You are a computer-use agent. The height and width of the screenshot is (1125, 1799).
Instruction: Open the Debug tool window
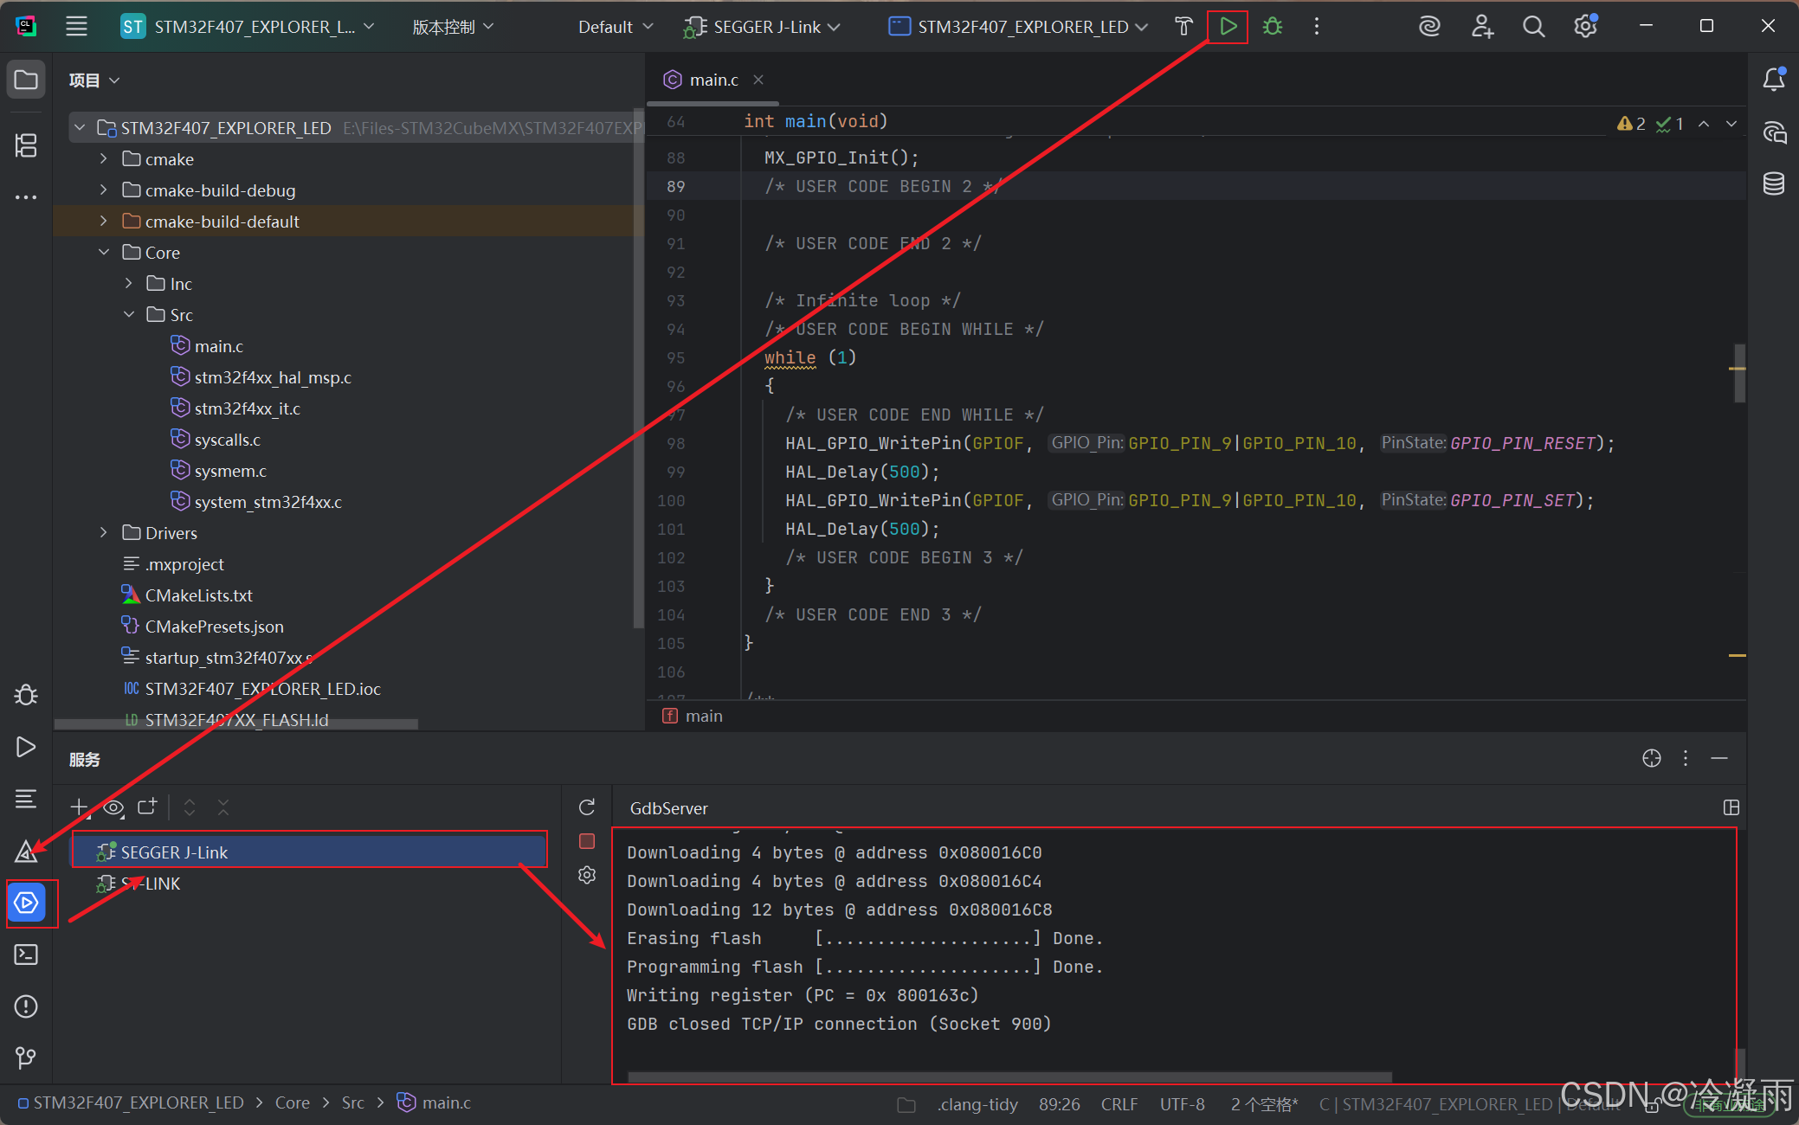click(x=26, y=695)
